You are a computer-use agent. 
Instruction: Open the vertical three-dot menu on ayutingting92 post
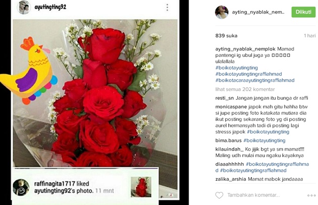[167, 7]
